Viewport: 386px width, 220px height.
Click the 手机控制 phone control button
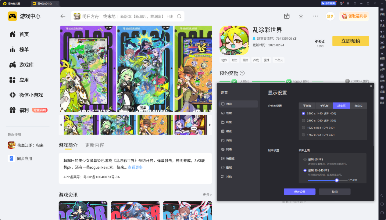point(328,3)
